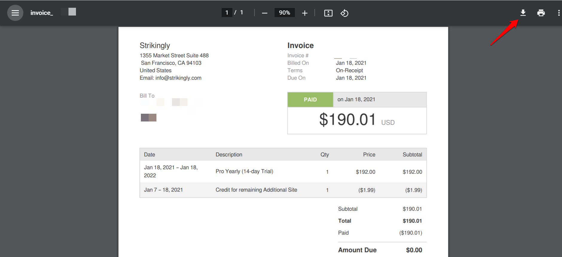Select the "on Jan 18, 2021" paid date
The height and width of the screenshot is (257, 562).
(356, 99)
